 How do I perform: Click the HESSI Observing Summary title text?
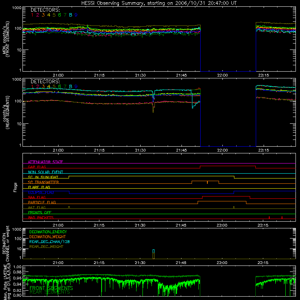[159, 3]
